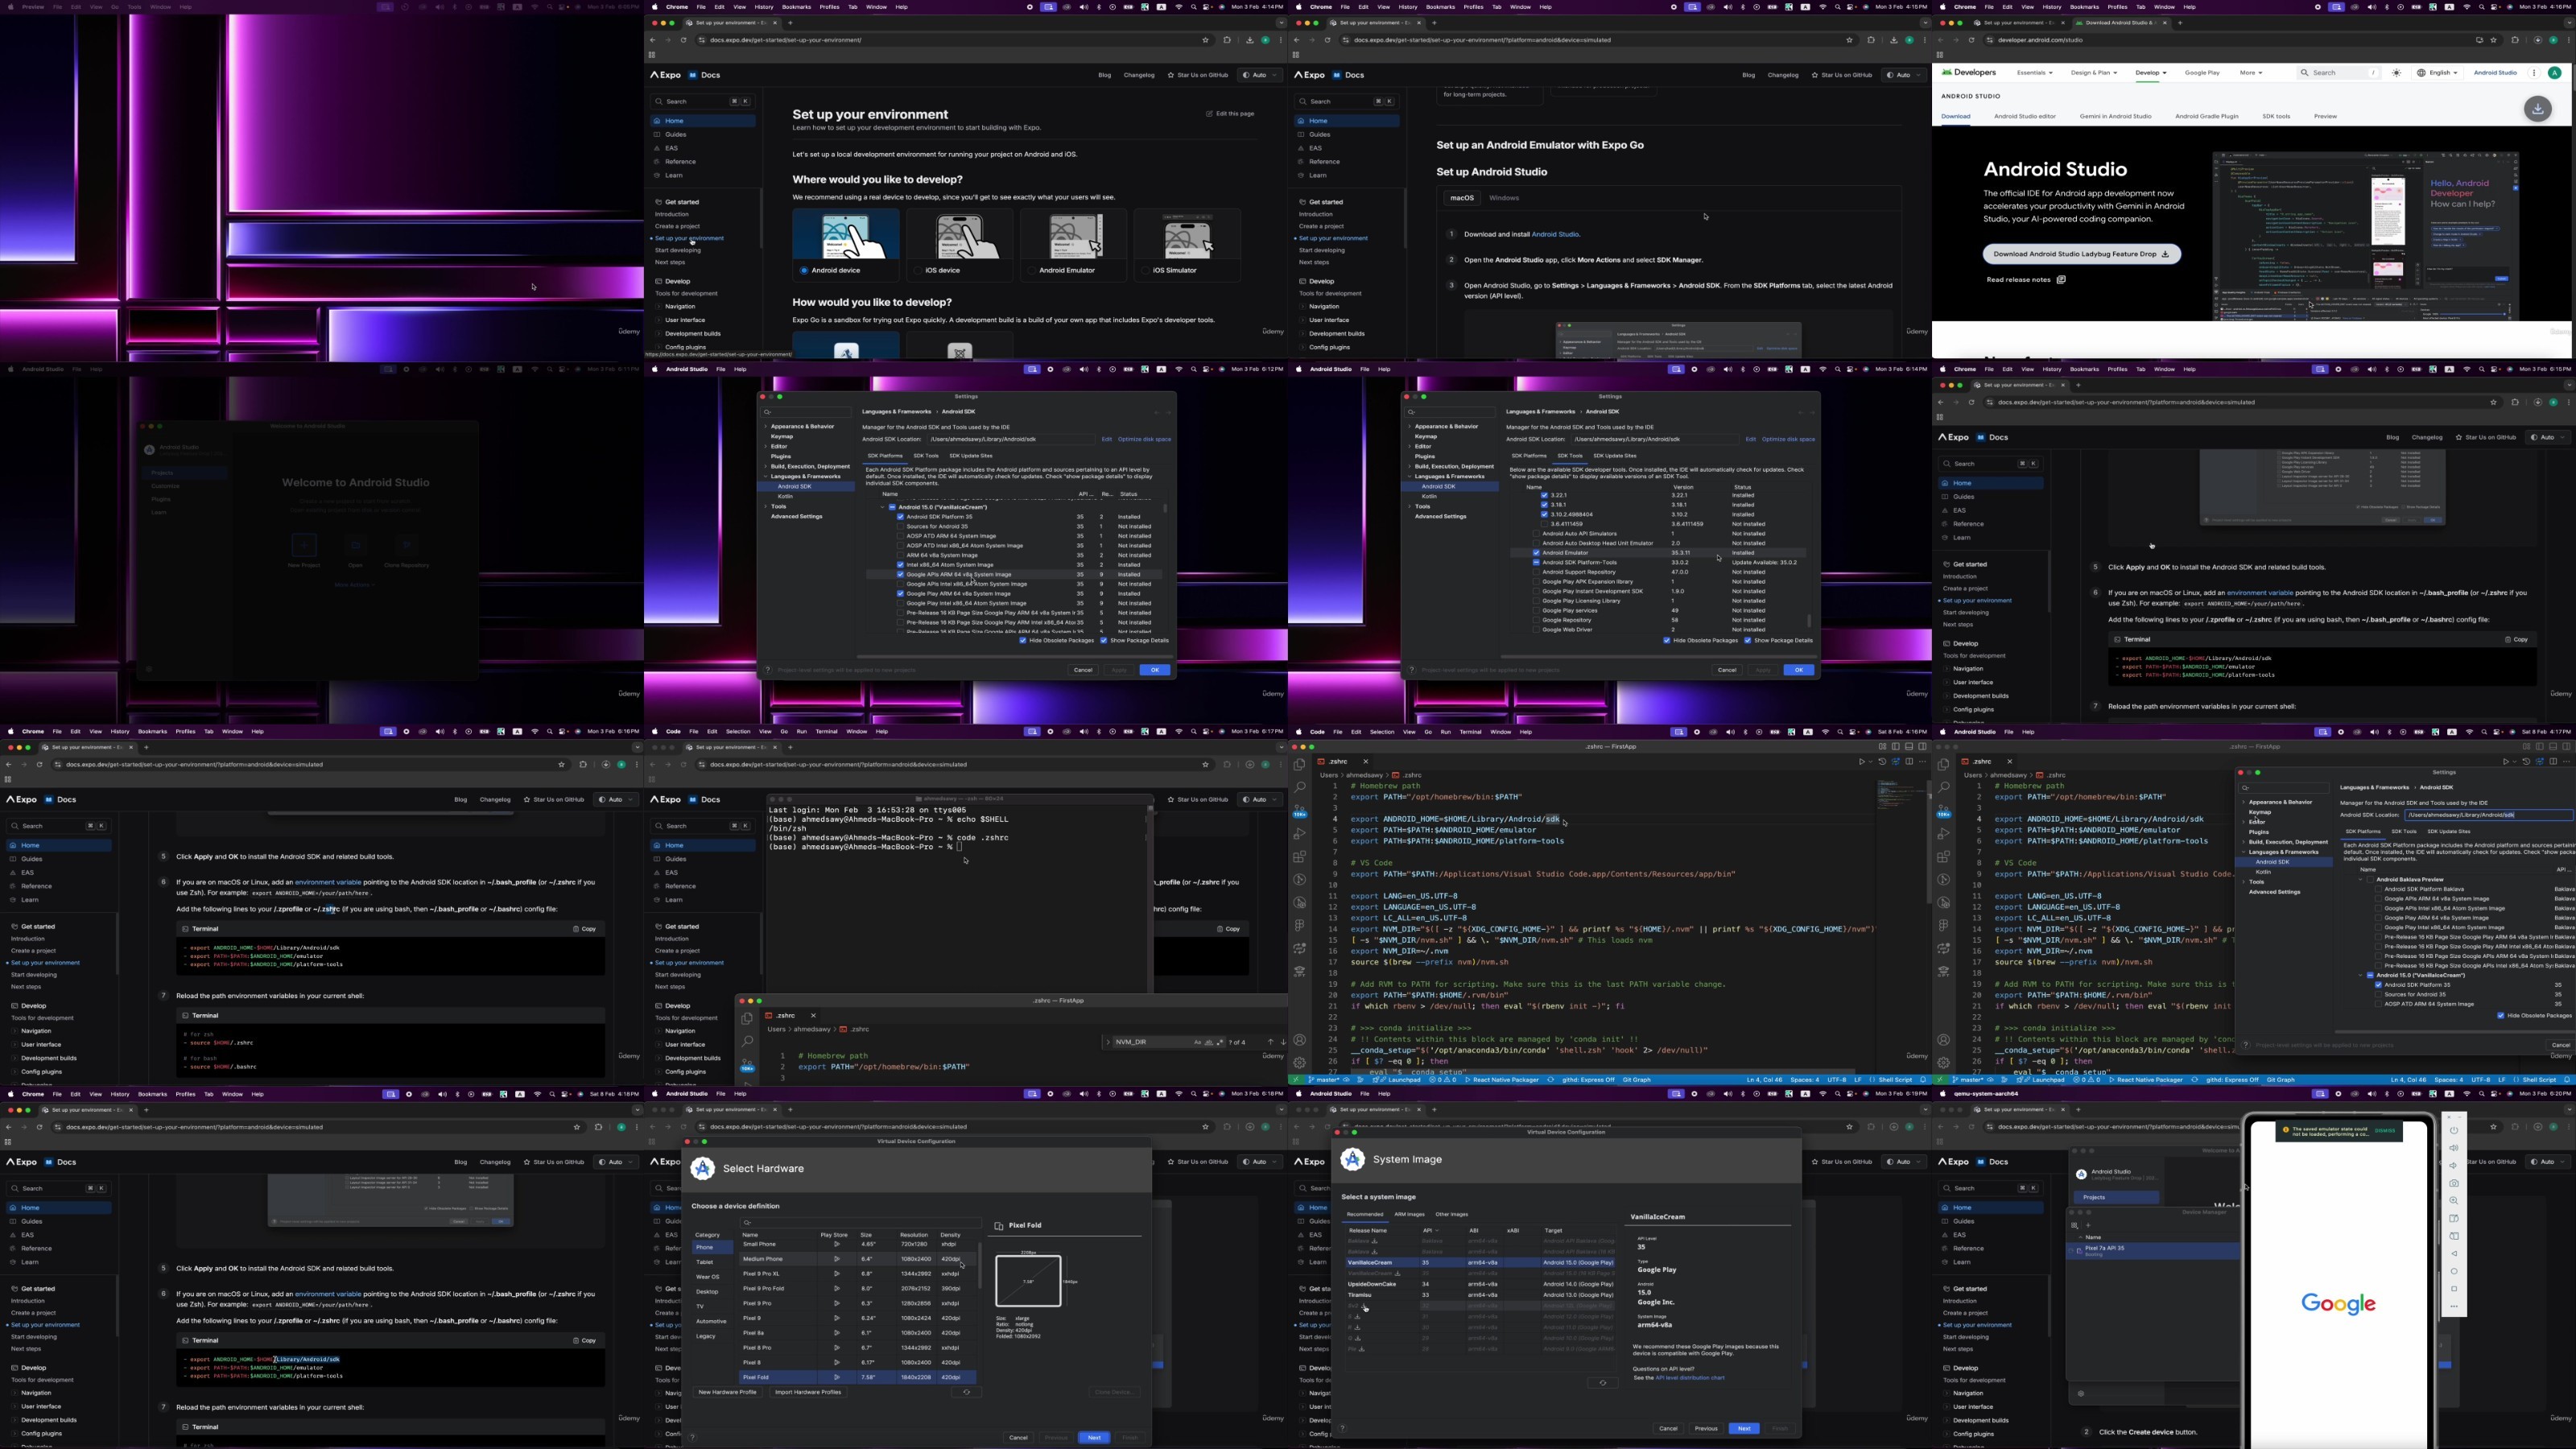Check the Google Play services checkbox
The height and width of the screenshot is (1449, 2576).
1536,611
